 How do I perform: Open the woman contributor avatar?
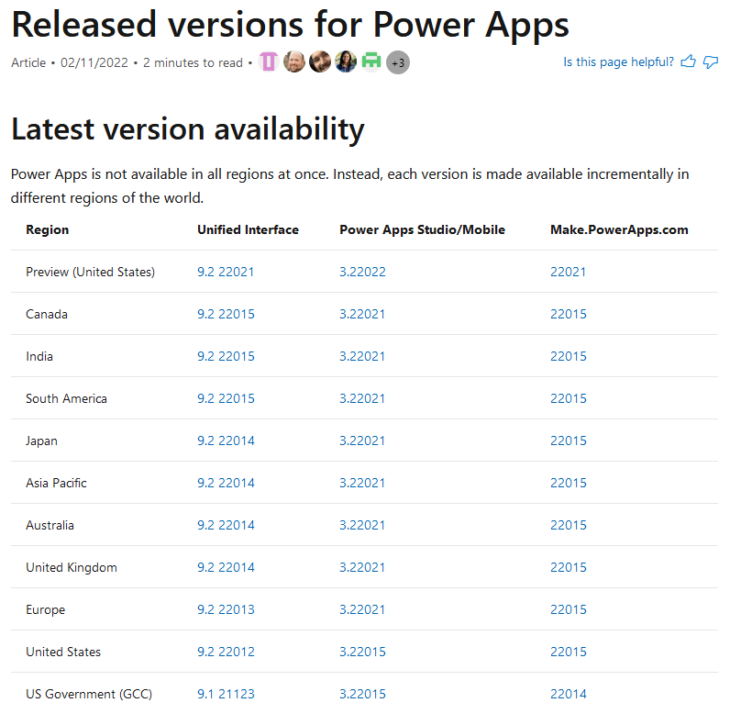(x=346, y=61)
